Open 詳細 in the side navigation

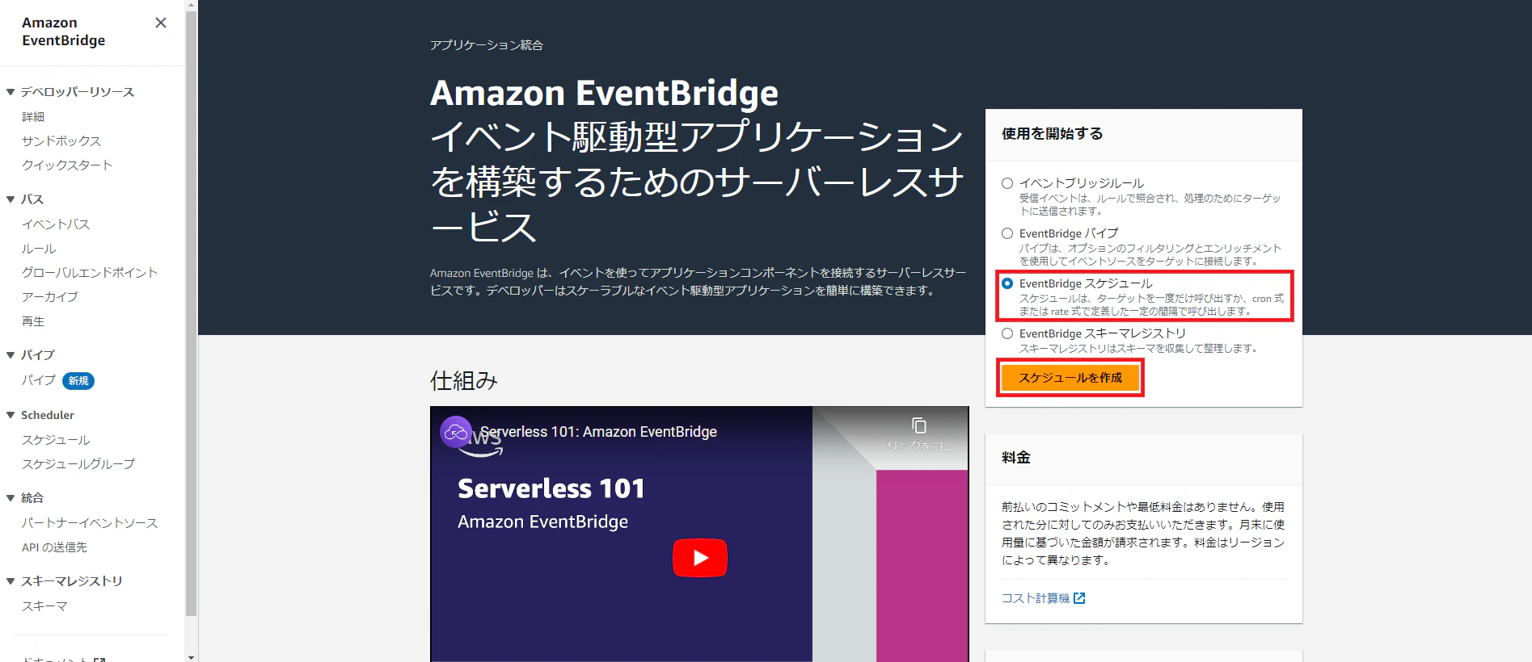coord(33,117)
